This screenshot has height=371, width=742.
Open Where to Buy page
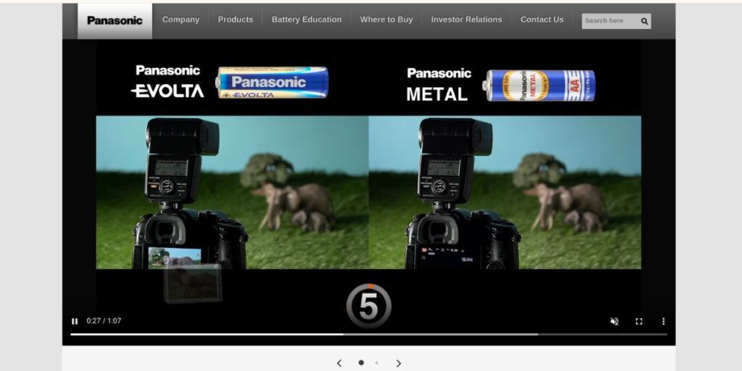(386, 20)
